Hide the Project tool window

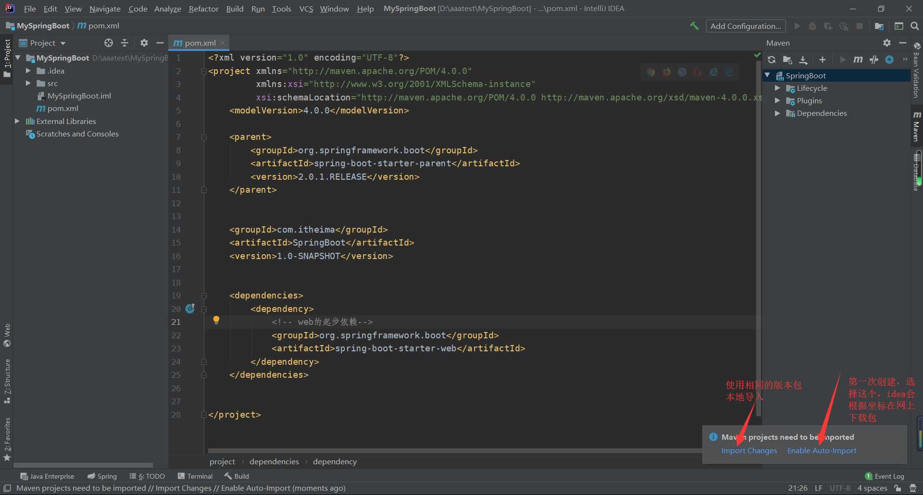coord(160,43)
